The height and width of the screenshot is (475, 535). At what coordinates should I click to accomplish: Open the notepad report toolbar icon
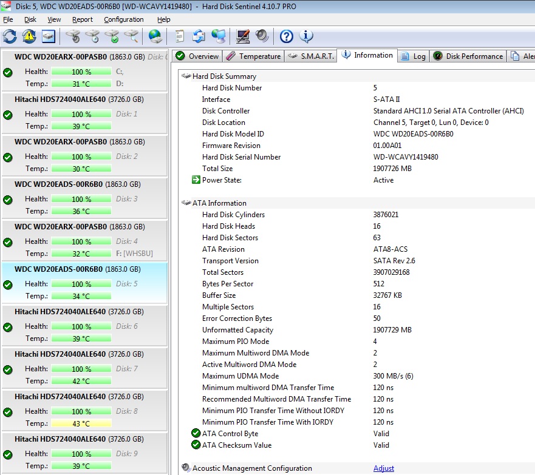click(180, 36)
